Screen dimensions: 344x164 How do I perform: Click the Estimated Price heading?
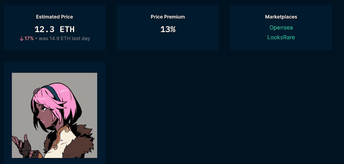pos(54,17)
